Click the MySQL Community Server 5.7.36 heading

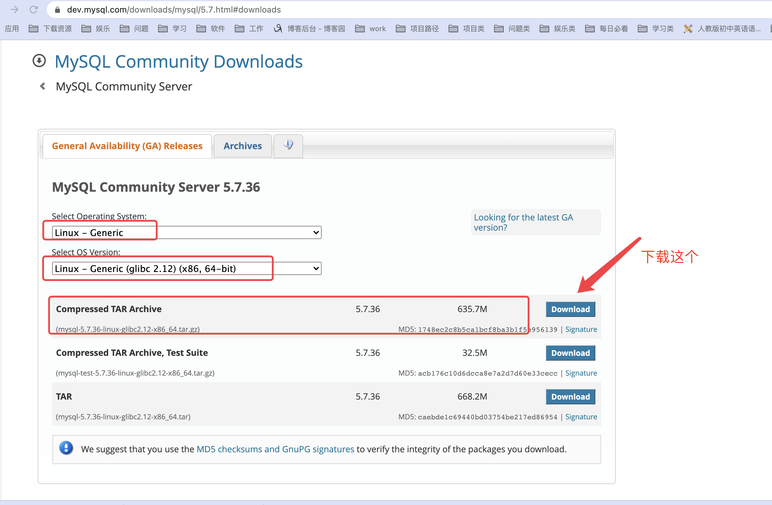tap(156, 187)
